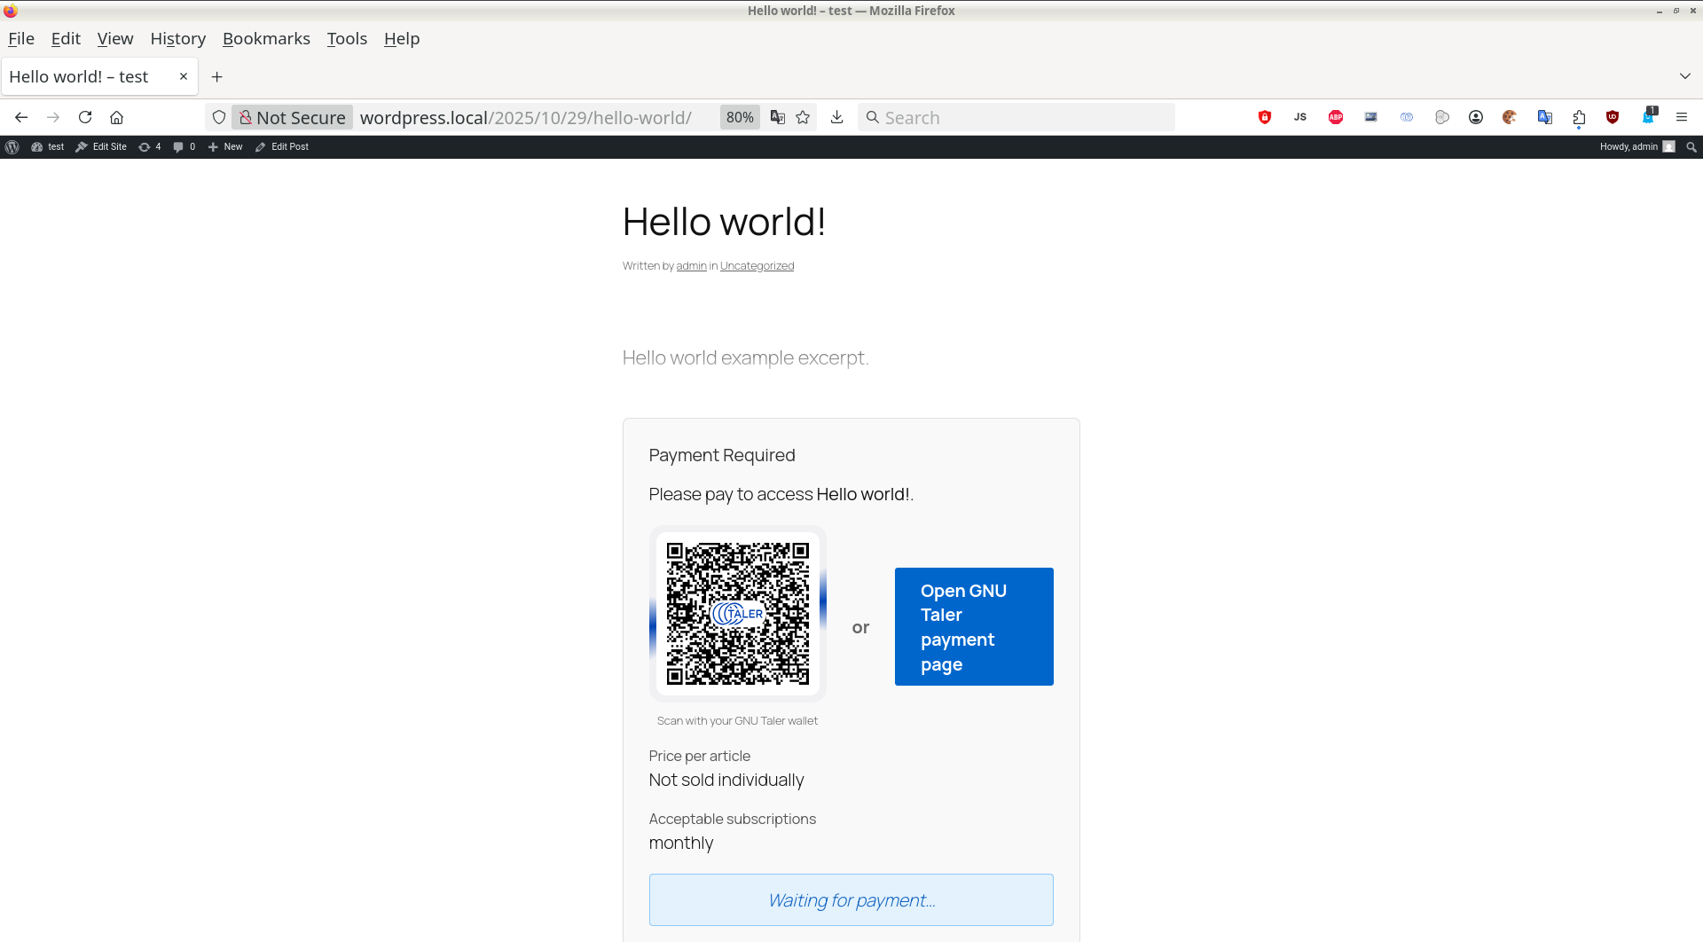
Task: Close the Hello world! – test tab
Action: click(x=184, y=76)
